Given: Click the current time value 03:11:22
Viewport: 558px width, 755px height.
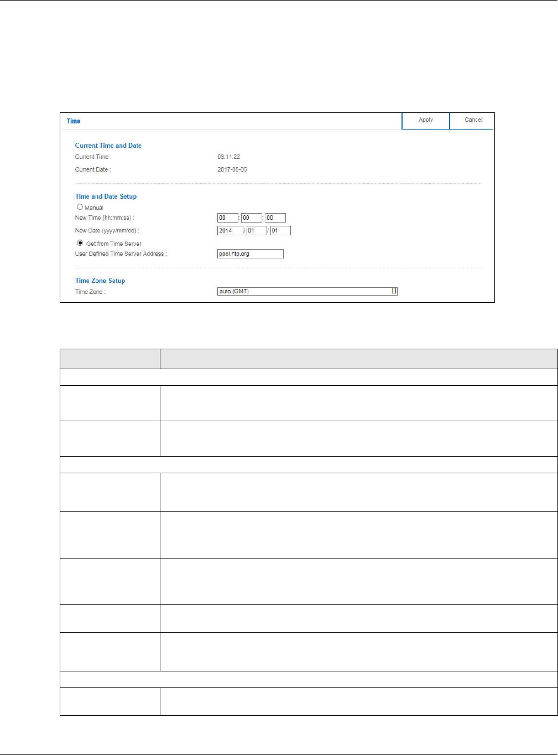Looking at the screenshot, I should (x=228, y=157).
